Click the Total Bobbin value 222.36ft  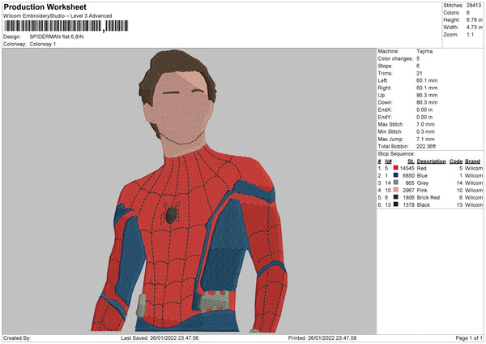[428, 146]
